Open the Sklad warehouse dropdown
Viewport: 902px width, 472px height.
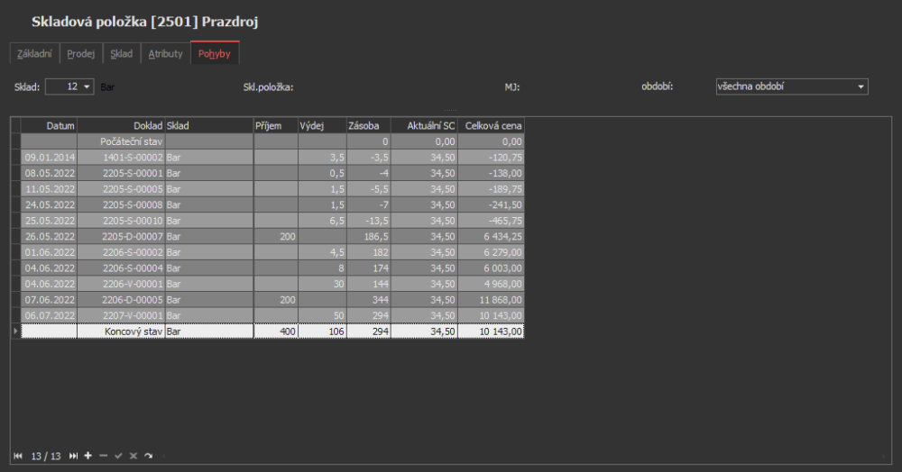(87, 86)
